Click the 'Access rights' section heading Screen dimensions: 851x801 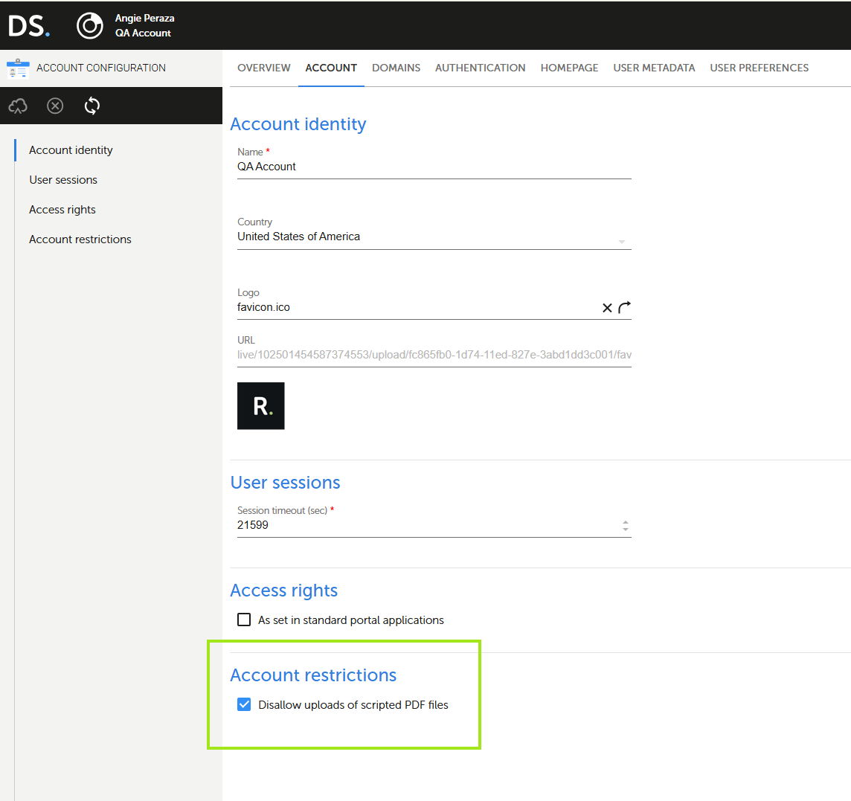click(x=284, y=591)
